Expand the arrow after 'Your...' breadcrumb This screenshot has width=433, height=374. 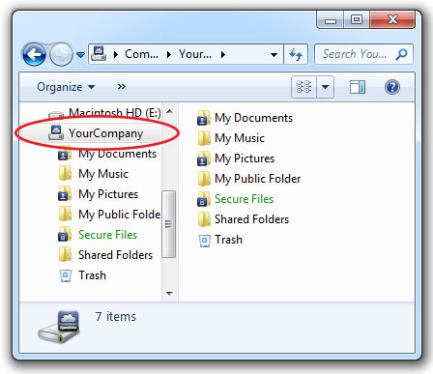coord(223,55)
